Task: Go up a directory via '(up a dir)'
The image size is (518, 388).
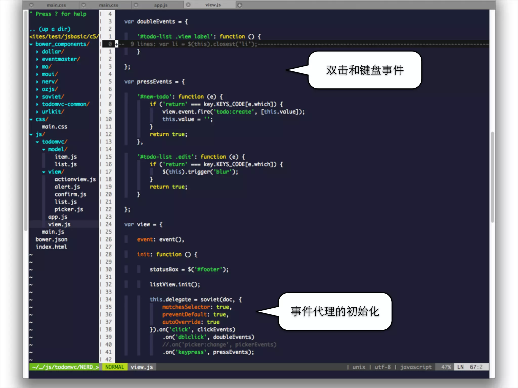Action: point(55,29)
